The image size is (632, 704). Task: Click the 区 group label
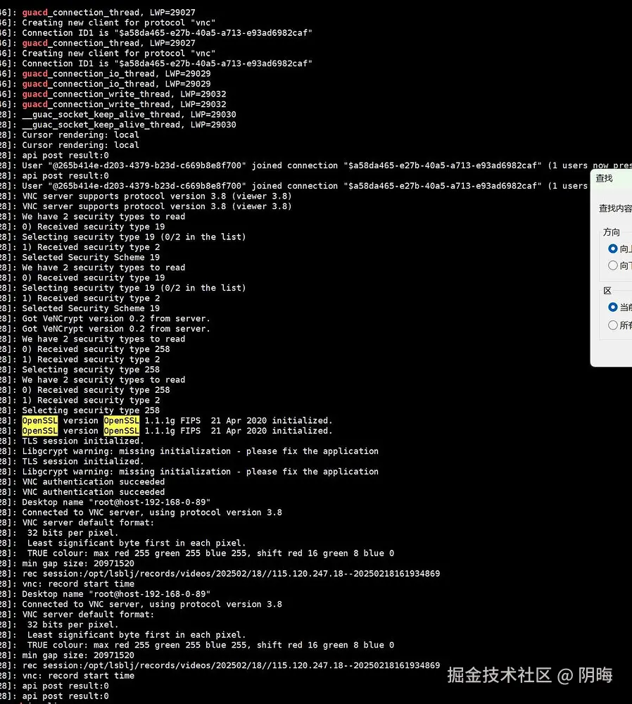pyautogui.click(x=607, y=291)
